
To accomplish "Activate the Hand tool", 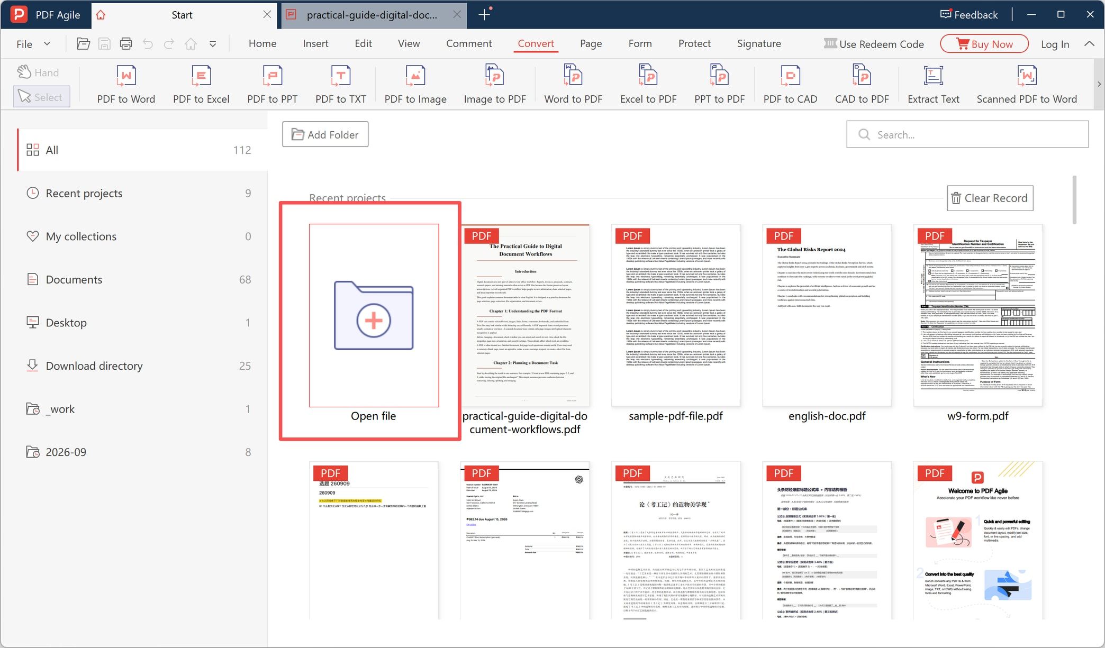I will [38, 72].
